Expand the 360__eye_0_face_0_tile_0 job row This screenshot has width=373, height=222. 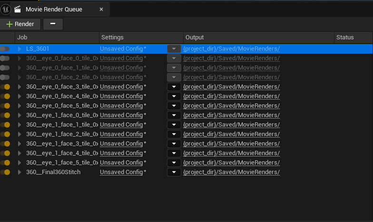pyautogui.click(x=20, y=58)
